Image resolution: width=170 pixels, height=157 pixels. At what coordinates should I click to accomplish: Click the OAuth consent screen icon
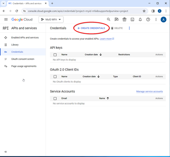pos(5,59)
